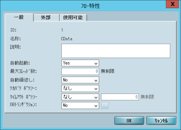The image size is (181, 130).
Task: Open the タイムアウト ポリシー dropdown
Action: coord(80,97)
